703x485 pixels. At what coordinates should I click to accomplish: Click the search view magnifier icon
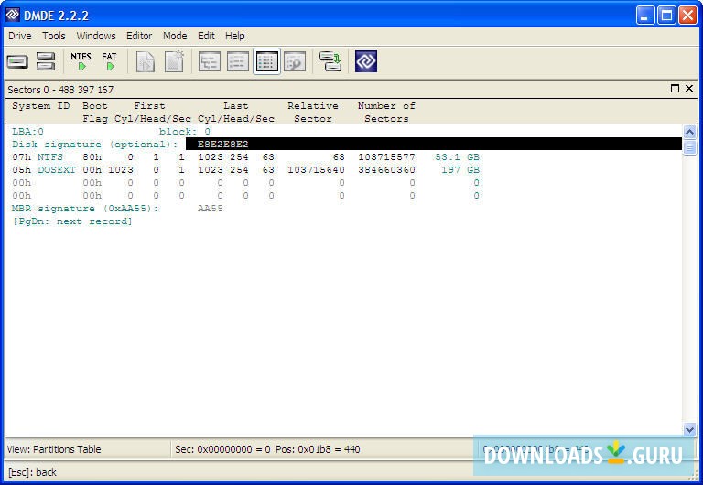(295, 61)
